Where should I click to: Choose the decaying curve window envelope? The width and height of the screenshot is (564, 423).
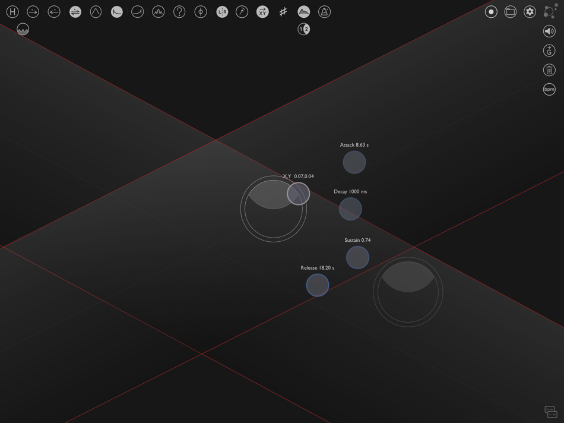(x=116, y=12)
